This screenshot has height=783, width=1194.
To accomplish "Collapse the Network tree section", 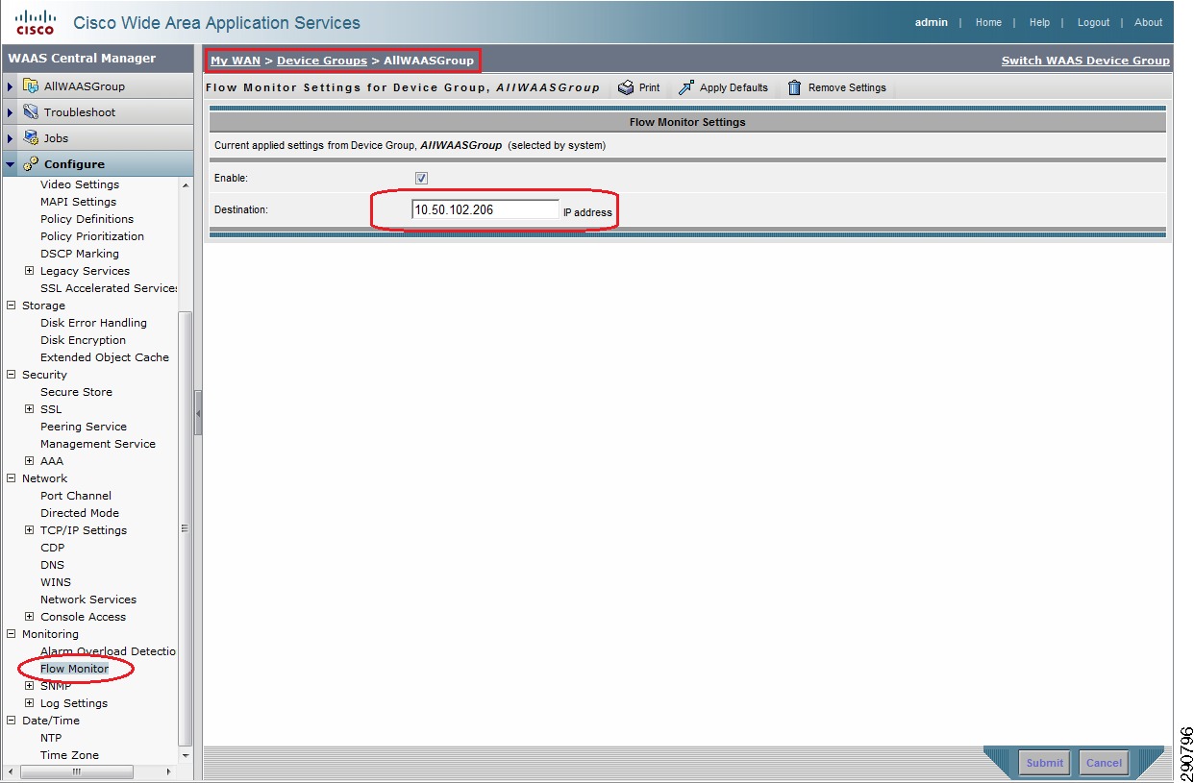I will point(12,478).
